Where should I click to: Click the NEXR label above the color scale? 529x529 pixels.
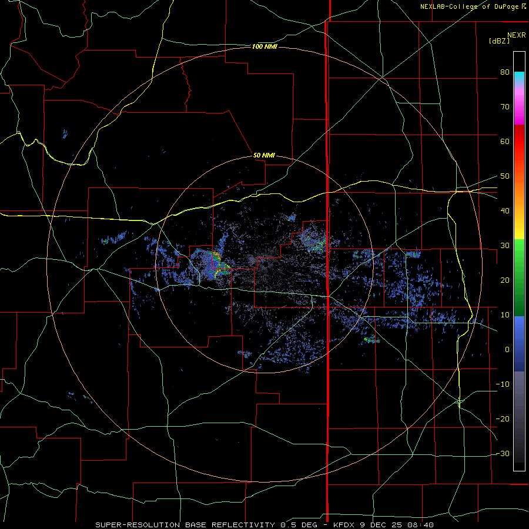tap(517, 35)
